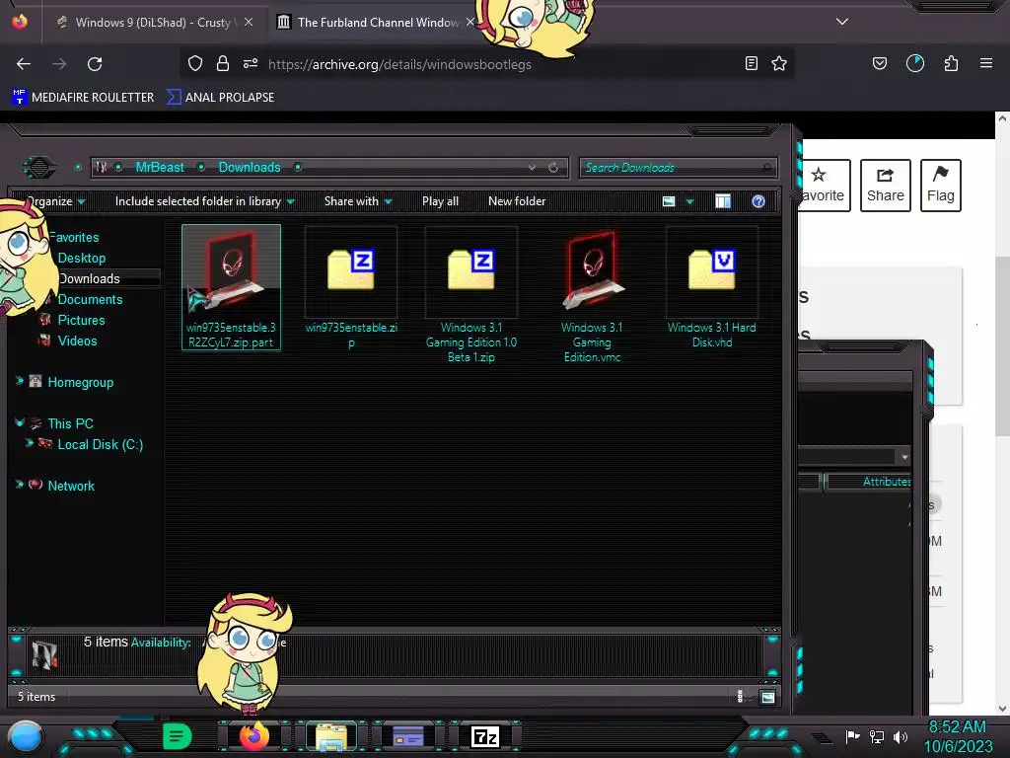Screen dimensions: 1010x758
Task: Open the Firefox hamburger menu
Action: 986,63
